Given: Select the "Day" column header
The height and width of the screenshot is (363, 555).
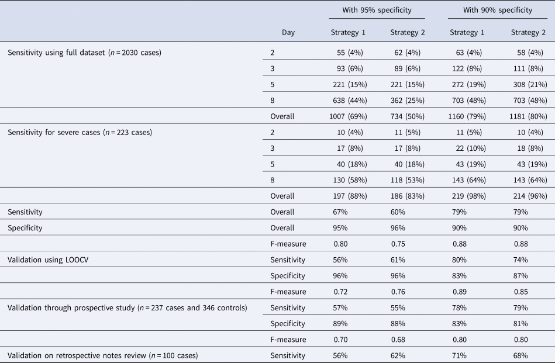Looking at the screenshot, I should [288, 33].
